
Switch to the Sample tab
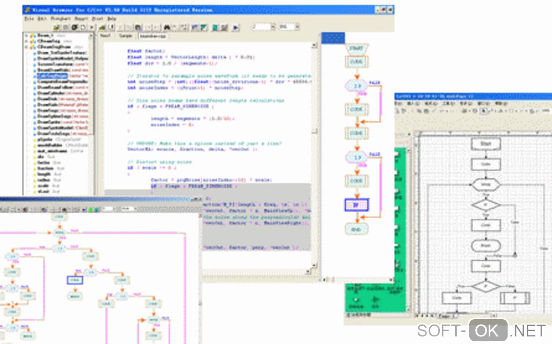point(125,36)
